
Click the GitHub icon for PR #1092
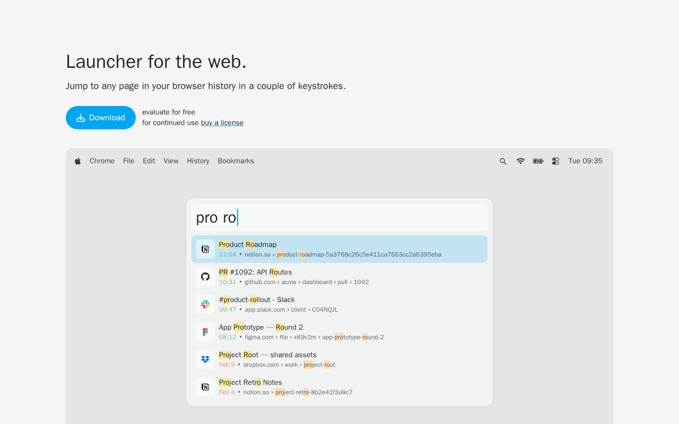point(205,277)
